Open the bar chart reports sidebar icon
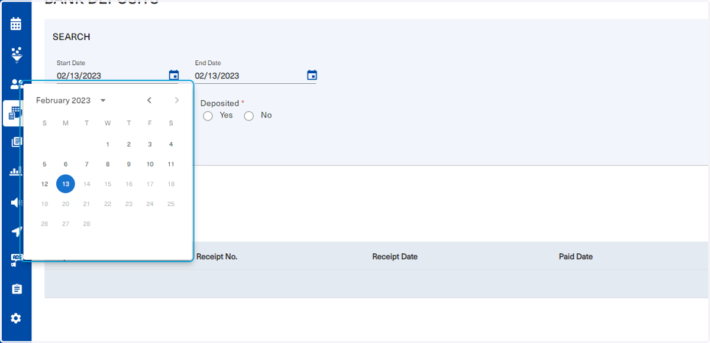The height and width of the screenshot is (343, 710). coord(16,172)
